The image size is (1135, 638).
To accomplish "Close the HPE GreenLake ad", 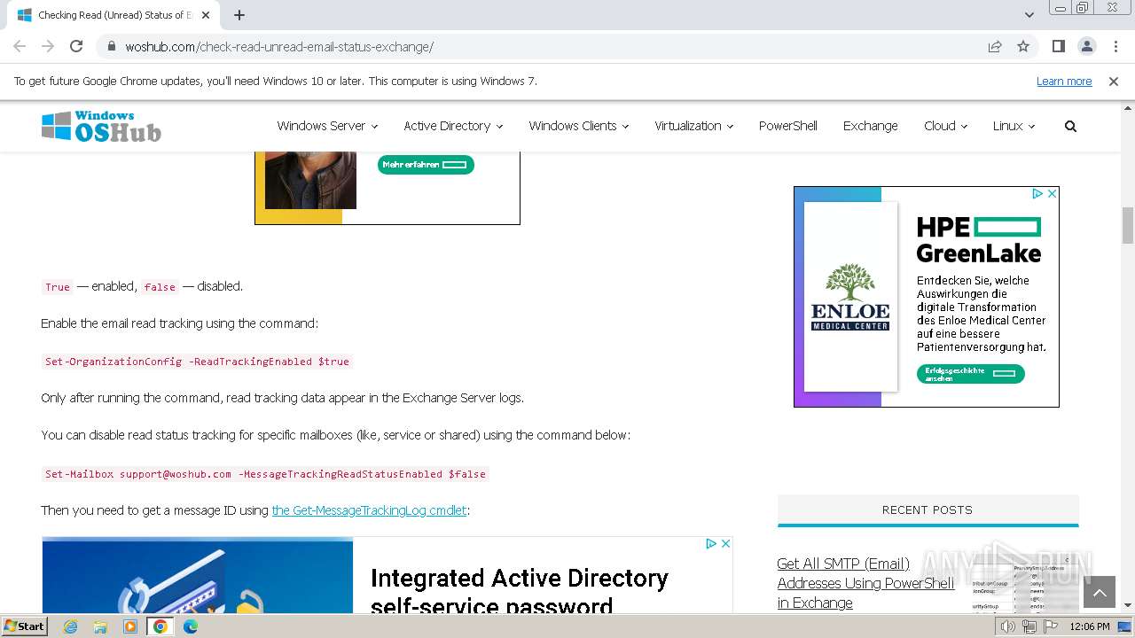I will 1052,193.
